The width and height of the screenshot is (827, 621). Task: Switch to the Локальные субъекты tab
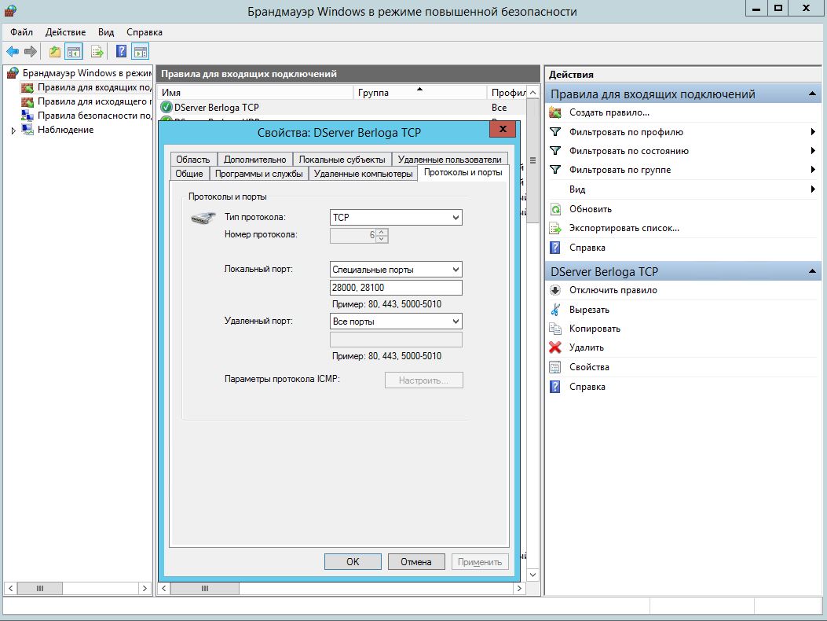tap(342, 160)
